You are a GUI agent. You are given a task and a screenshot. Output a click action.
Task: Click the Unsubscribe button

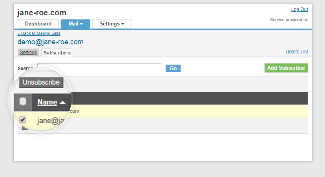click(x=41, y=82)
